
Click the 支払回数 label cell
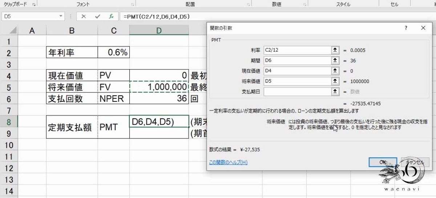click(x=72, y=99)
